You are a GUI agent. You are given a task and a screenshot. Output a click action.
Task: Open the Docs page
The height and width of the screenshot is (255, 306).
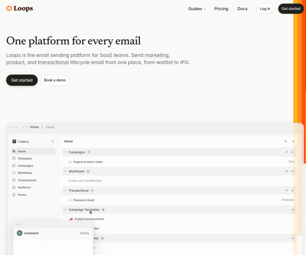(243, 9)
